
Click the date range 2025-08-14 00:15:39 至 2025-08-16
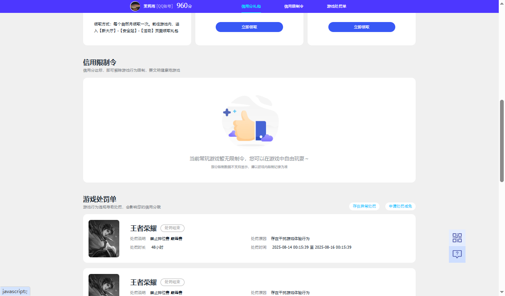tap(312, 247)
